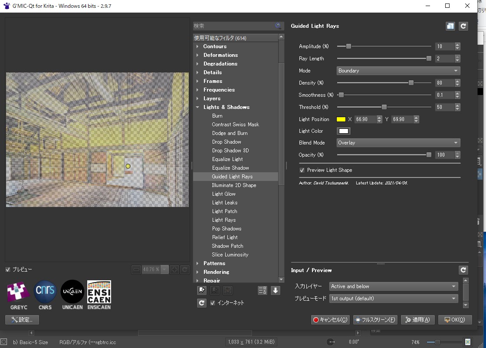Click the Krita rotation reset icon in status bar
The image size is (486, 348).
click(331, 342)
